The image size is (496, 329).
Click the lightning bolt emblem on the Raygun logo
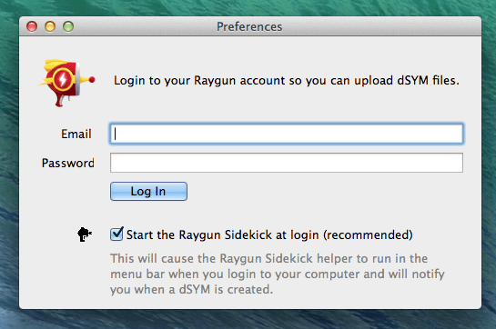coord(63,79)
